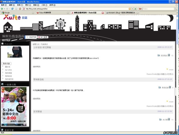
Task: Click the Raven panel header icon
Action: pyautogui.click(x=3, y=44)
